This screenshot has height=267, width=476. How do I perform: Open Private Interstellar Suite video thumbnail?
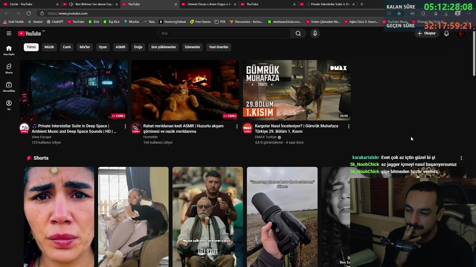coord(74,90)
